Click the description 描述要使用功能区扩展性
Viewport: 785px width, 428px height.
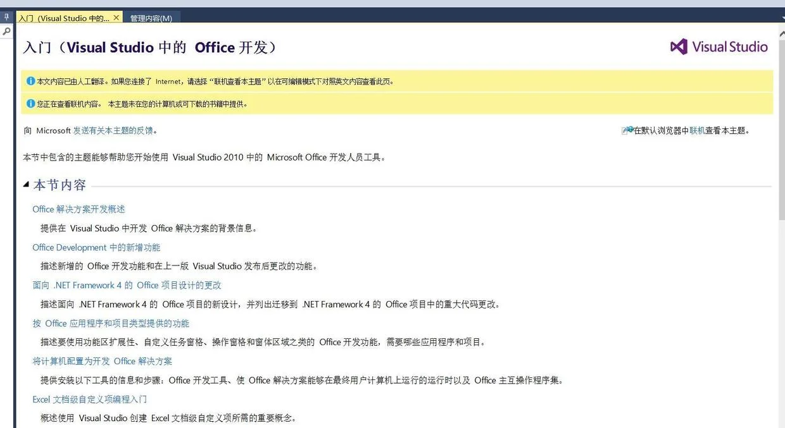point(264,342)
